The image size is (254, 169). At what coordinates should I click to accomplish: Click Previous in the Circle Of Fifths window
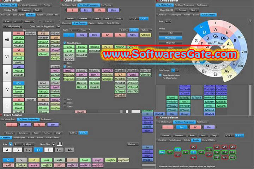pyautogui.click(x=181, y=10)
